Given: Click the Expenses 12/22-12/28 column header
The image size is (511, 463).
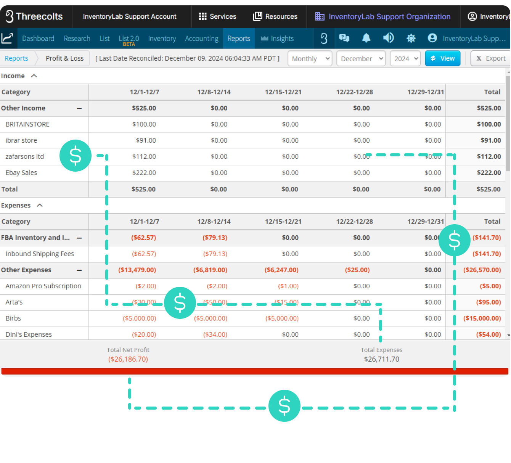Looking at the screenshot, I should click(x=355, y=222).
